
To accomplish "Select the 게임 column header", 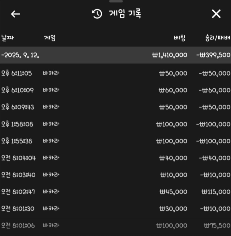I will coord(50,38).
